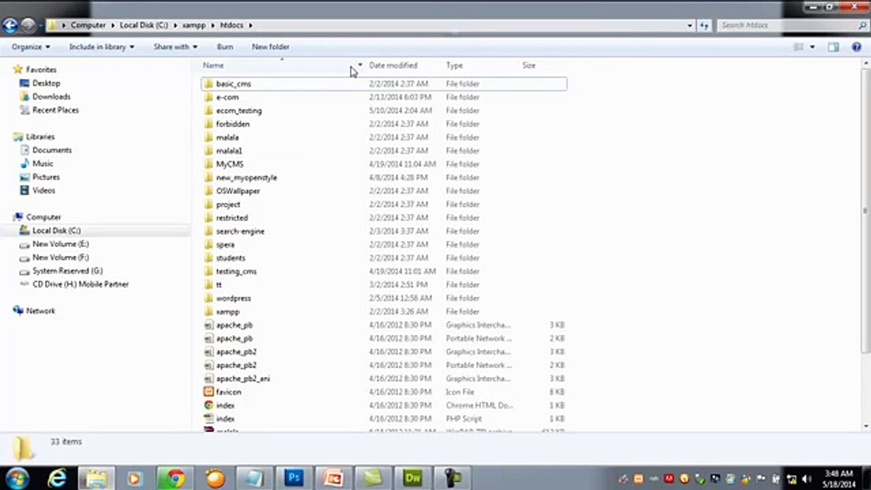Click the Burn toolbar button
The height and width of the screenshot is (490, 871).
click(225, 47)
